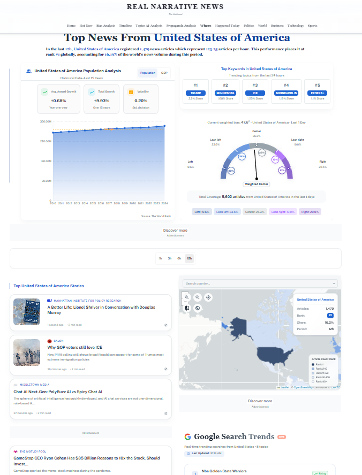Click the teal Total Growth icon
362x475 pixels.
[x=92, y=92]
